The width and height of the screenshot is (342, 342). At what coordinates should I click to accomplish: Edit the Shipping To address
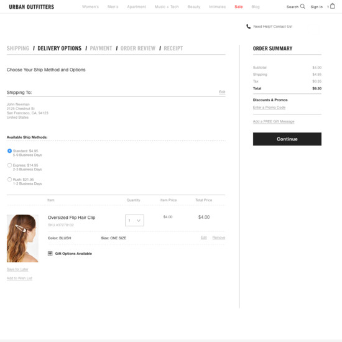222,92
